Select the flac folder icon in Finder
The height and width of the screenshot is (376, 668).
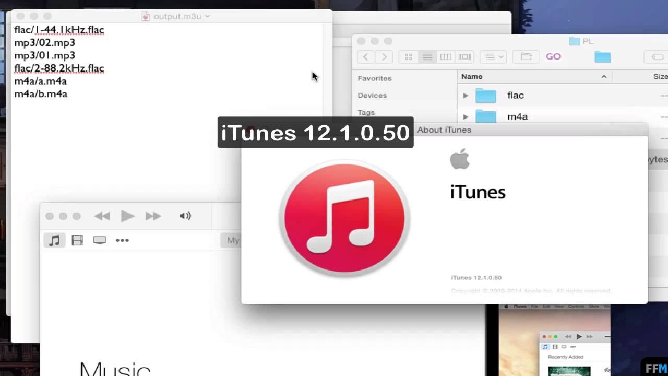[485, 96]
